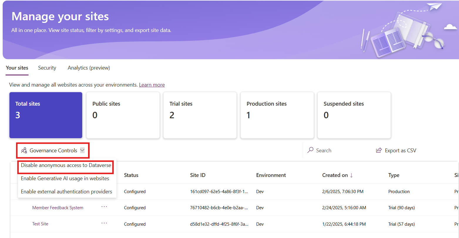
Task: Click the Export as CSV share icon
Action: coord(379,150)
